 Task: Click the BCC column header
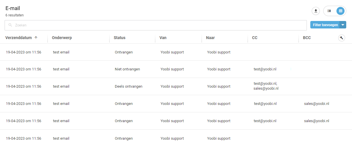(307, 38)
